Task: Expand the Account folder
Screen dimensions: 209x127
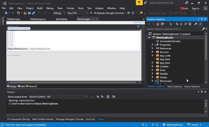Action: (153, 52)
